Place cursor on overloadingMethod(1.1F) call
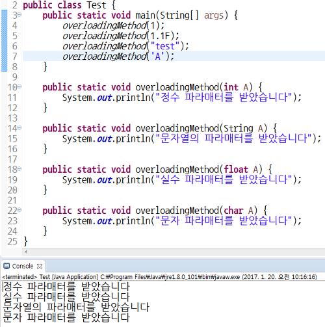 coord(121,36)
